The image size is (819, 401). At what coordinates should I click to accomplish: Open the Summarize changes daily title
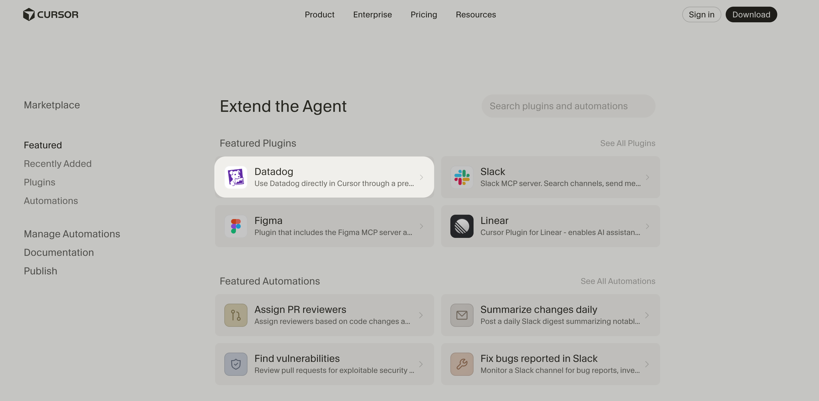pos(538,309)
